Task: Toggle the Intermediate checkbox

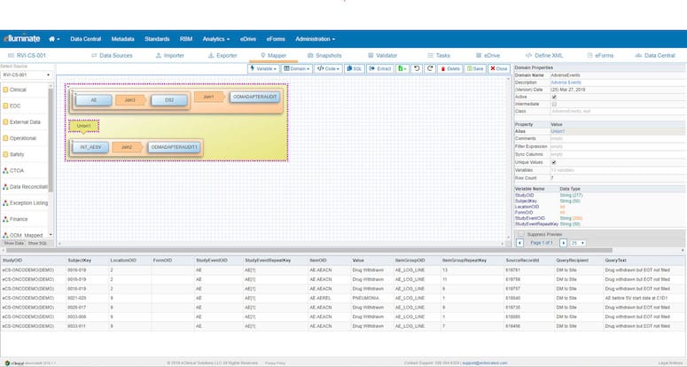Action: point(554,105)
